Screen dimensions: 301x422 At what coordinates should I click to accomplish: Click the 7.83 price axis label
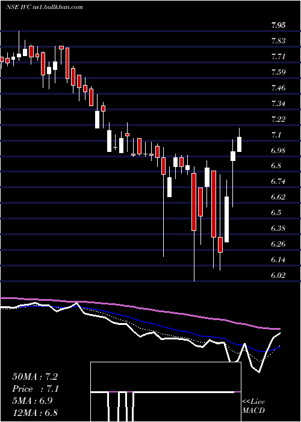[278, 41]
